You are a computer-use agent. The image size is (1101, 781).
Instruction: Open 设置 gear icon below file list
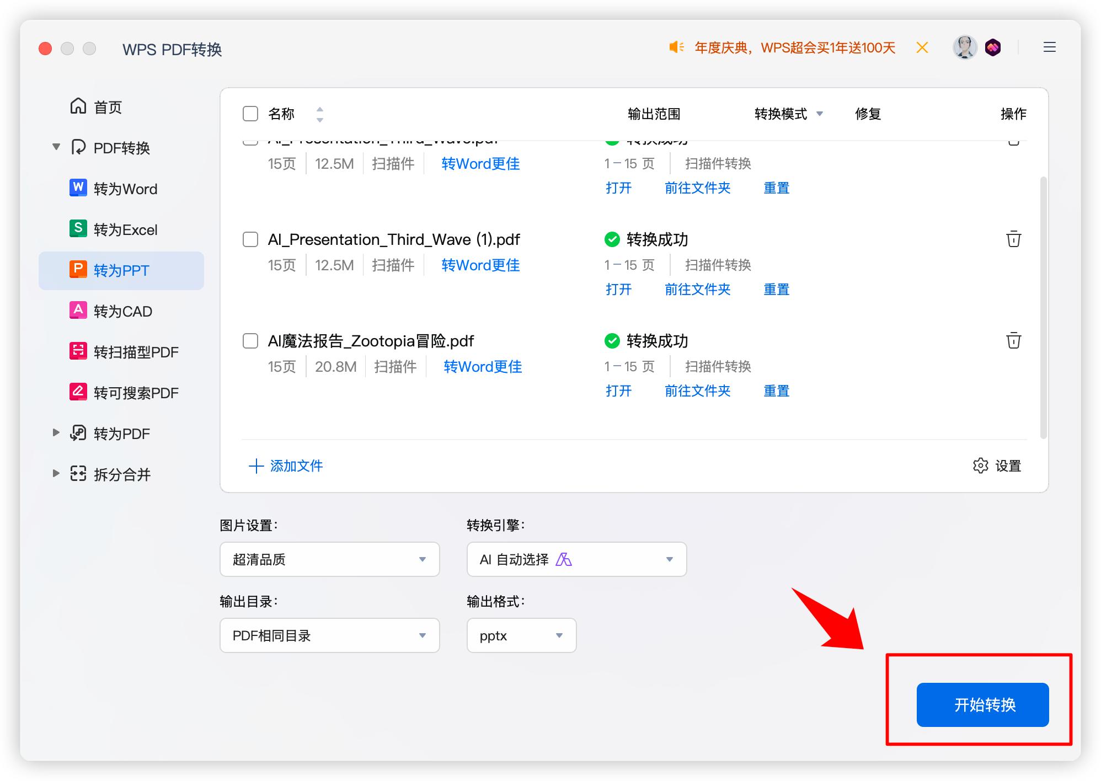click(x=981, y=466)
